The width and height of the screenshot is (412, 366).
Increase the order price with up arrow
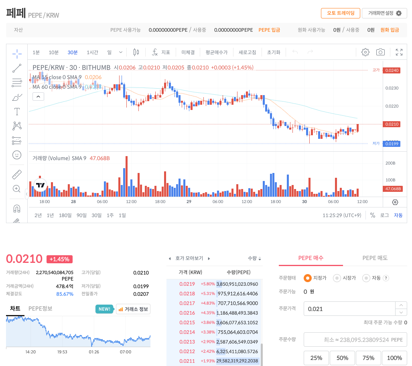point(401,305)
